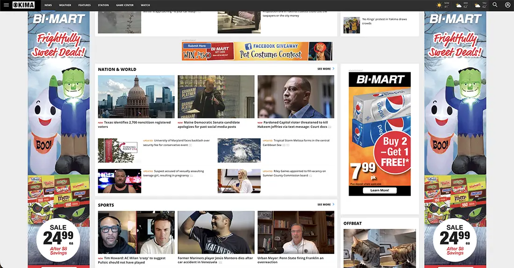Image resolution: width=514 pixels, height=268 pixels.
Task: Open the Game Center menu
Action: (125, 5)
